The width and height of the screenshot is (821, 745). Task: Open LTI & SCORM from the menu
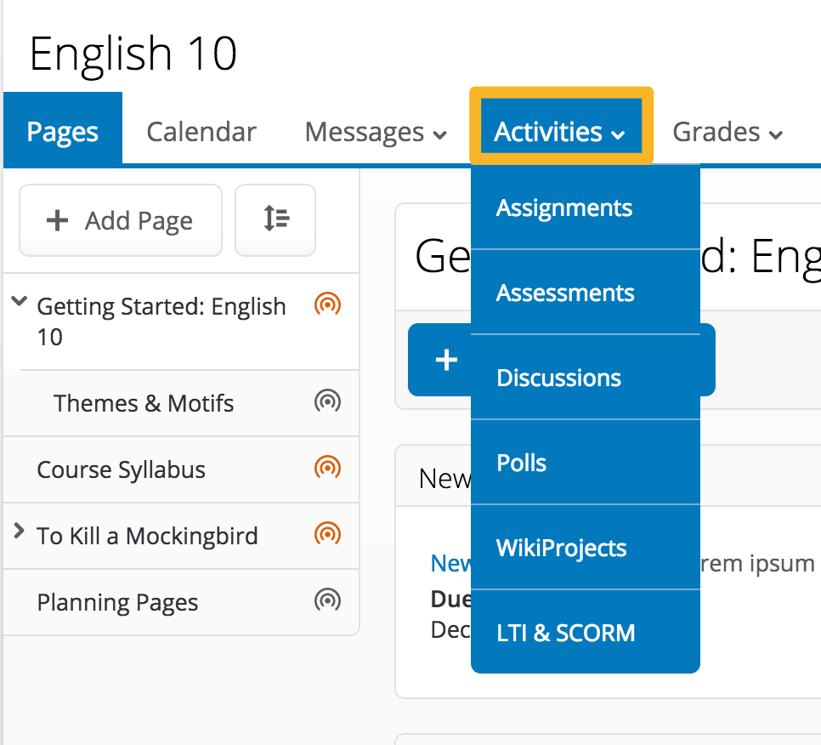click(x=586, y=633)
